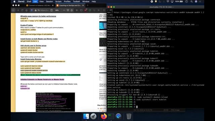This screenshot has height=121, width=215.
Task: Open Launchpad rocket icon in Dock
Action: click(x=93, y=116)
